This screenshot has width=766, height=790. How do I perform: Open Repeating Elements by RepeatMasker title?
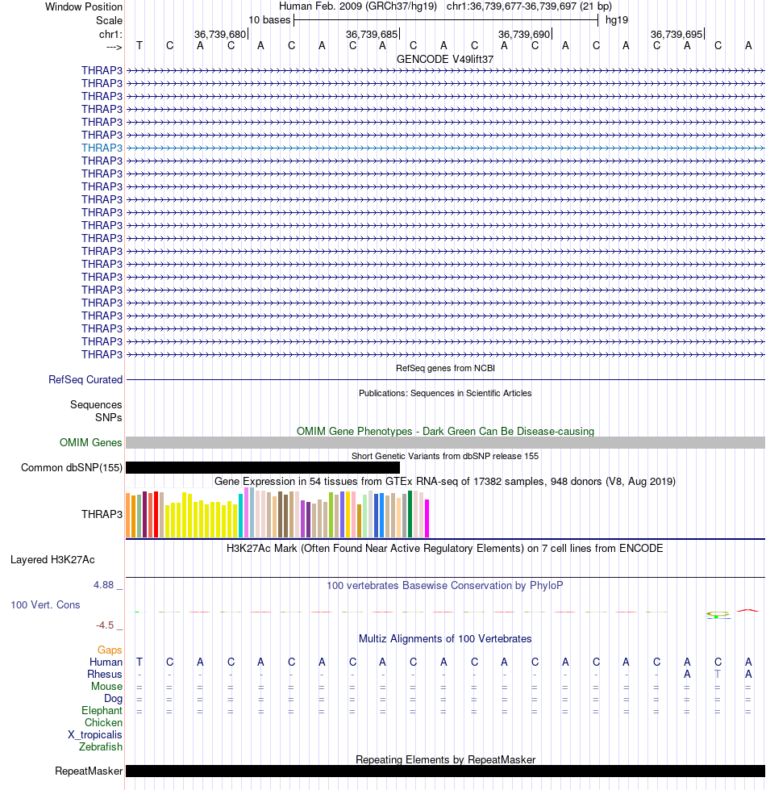coord(445,760)
